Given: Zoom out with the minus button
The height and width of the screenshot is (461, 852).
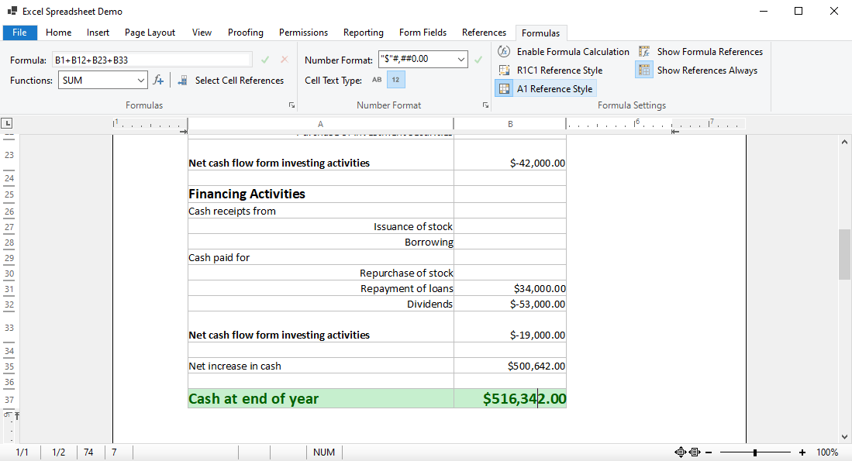Looking at the screenshot, I should coord(709,452).
